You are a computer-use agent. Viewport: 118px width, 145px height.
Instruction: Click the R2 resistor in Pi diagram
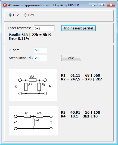point(33,80)
